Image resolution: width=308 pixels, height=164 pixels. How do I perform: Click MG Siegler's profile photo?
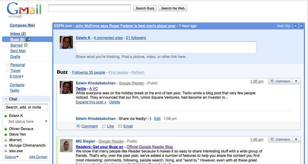pyautogui.click(x=66, y=146)
